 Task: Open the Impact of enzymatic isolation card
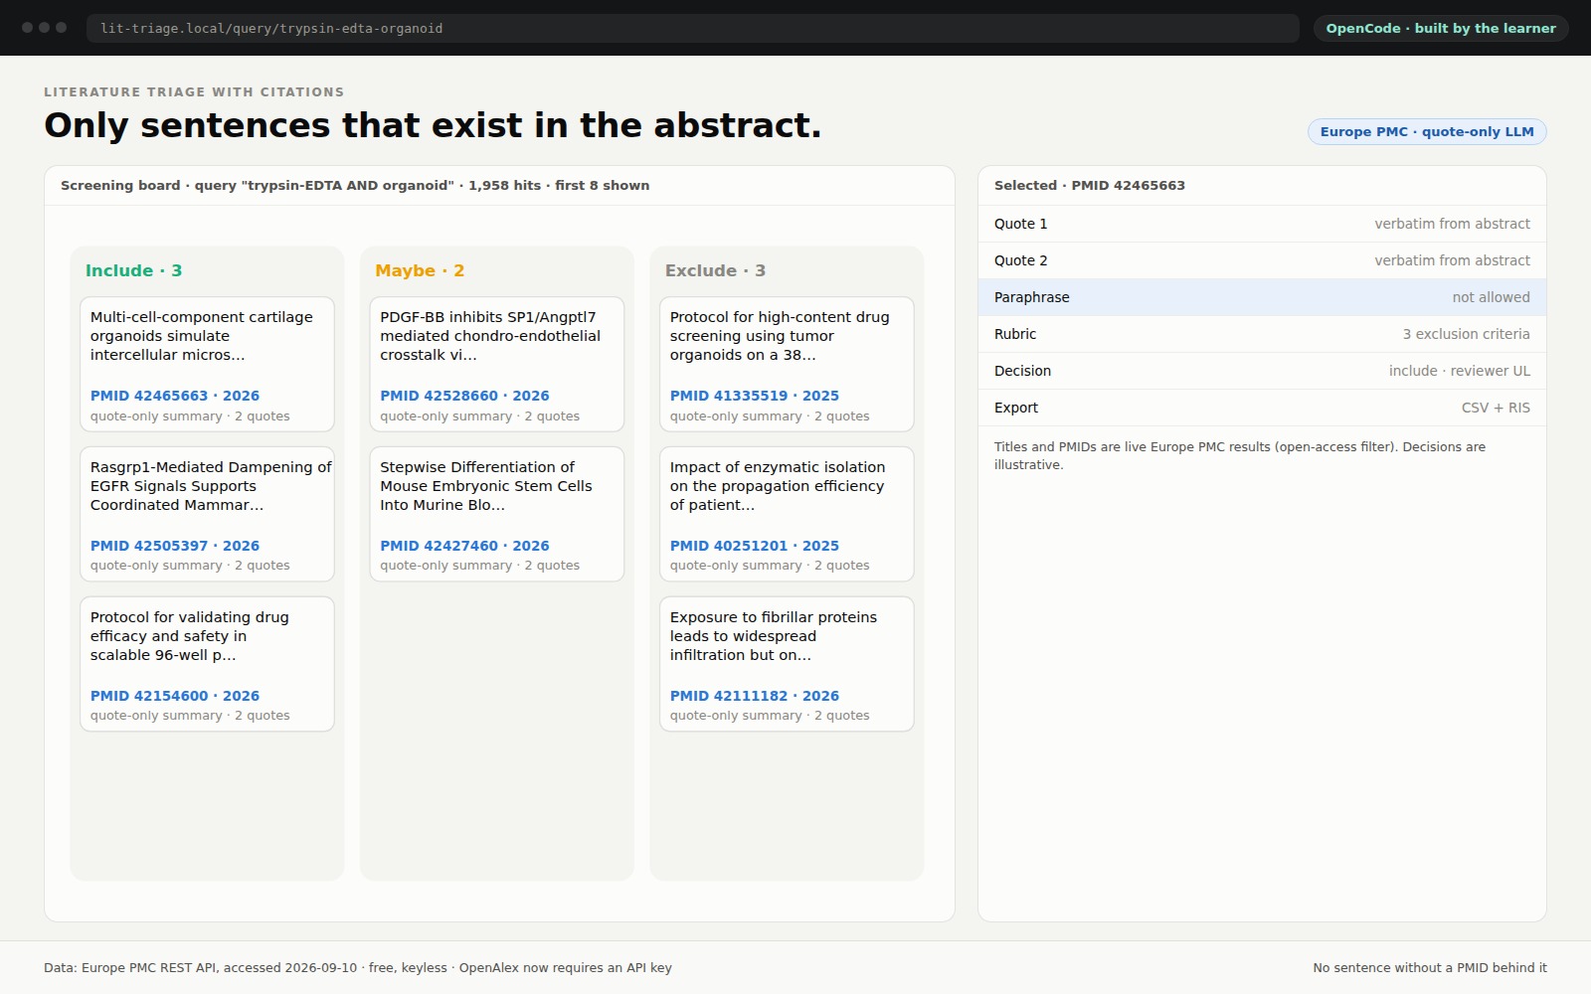pyautogui.click(x=787, y=514)
